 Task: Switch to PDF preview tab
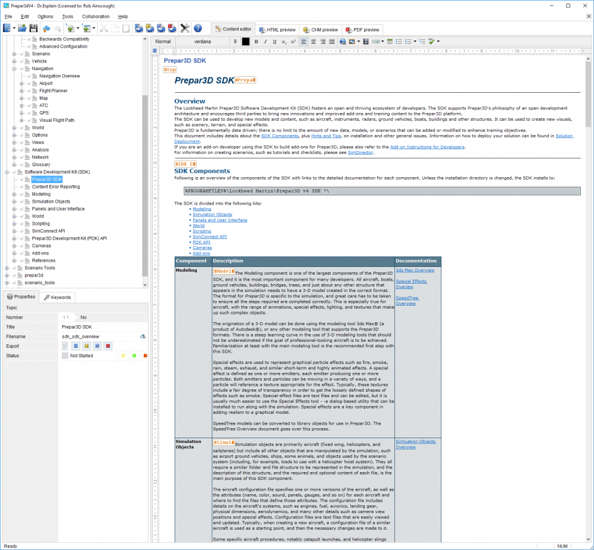(362, 30)
